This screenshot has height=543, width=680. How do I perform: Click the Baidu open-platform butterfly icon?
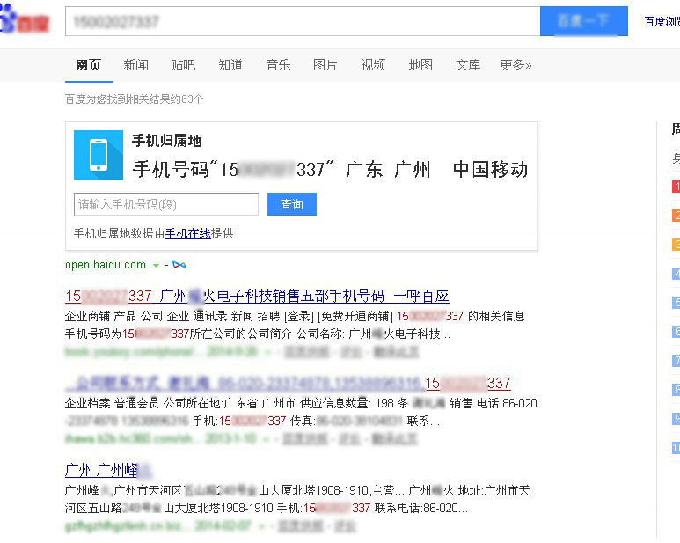click(x=179, y=265)
